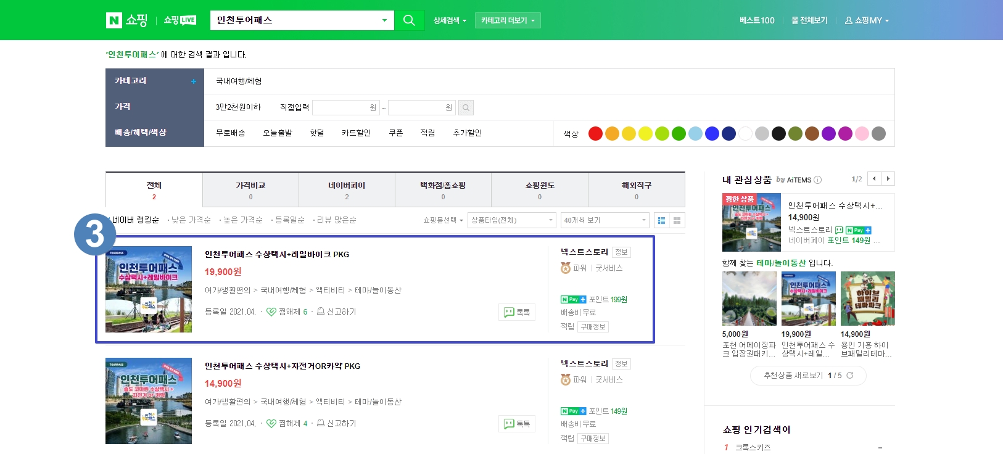1003x454 pixels.
Task: Click 구매정보 button of first product
Action: [x=593, y=327]
